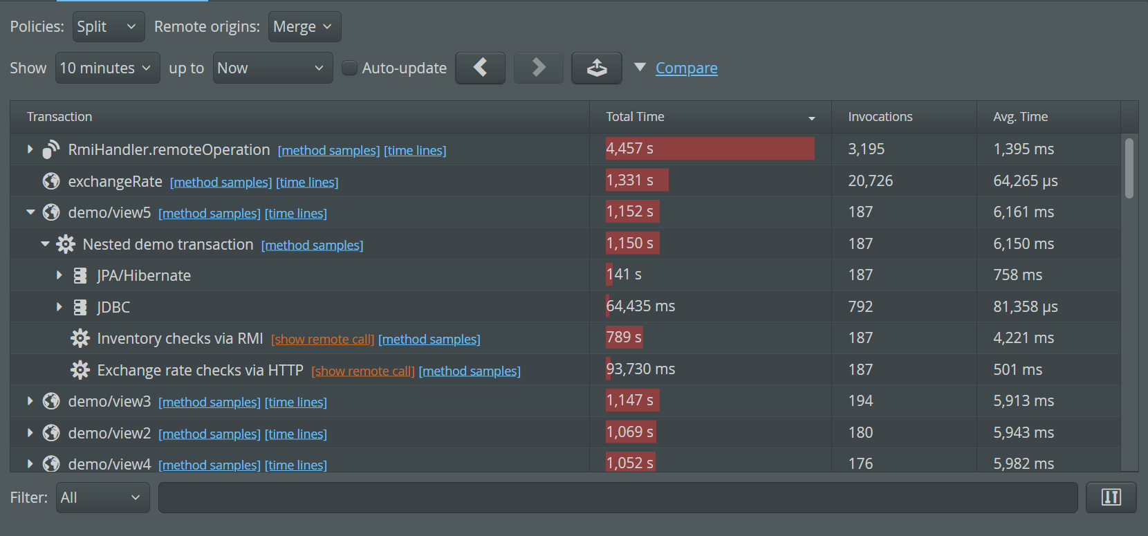Screen dimensions: 1148x536
Task: Enable the Auto-update checkbox
Action: pyautogui.click(x=350, y=68)
